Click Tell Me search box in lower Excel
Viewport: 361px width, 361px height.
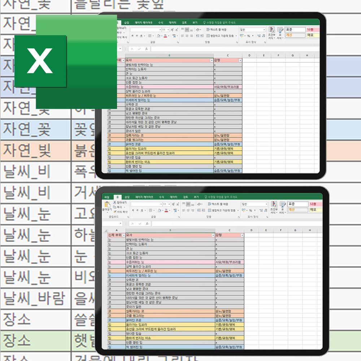coord(221,197)
